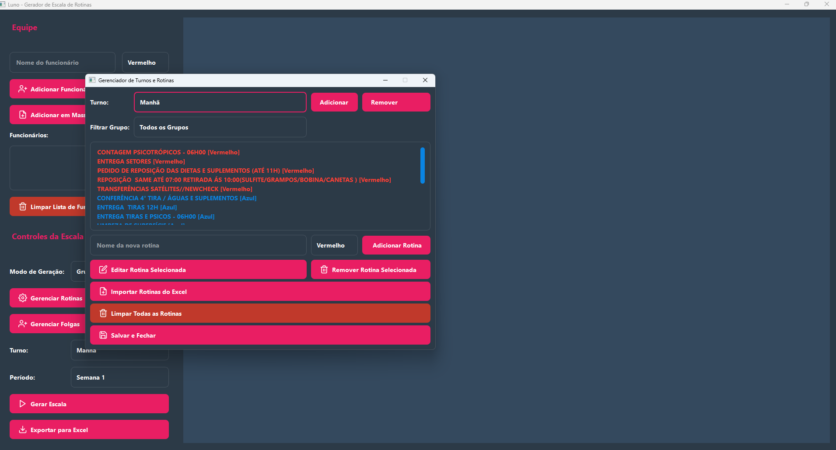Close the Gerenciador de Turnos e Rotinas dialog
This screenshot has height=450, width=836.
click(425, 80)
